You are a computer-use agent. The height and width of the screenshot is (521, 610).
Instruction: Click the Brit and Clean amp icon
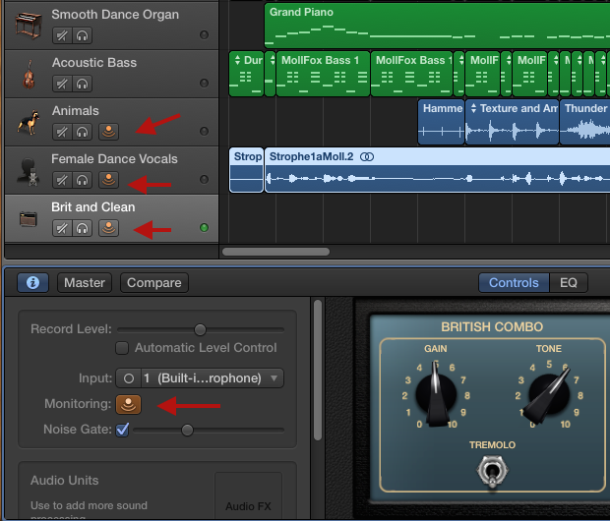point(28,219)
